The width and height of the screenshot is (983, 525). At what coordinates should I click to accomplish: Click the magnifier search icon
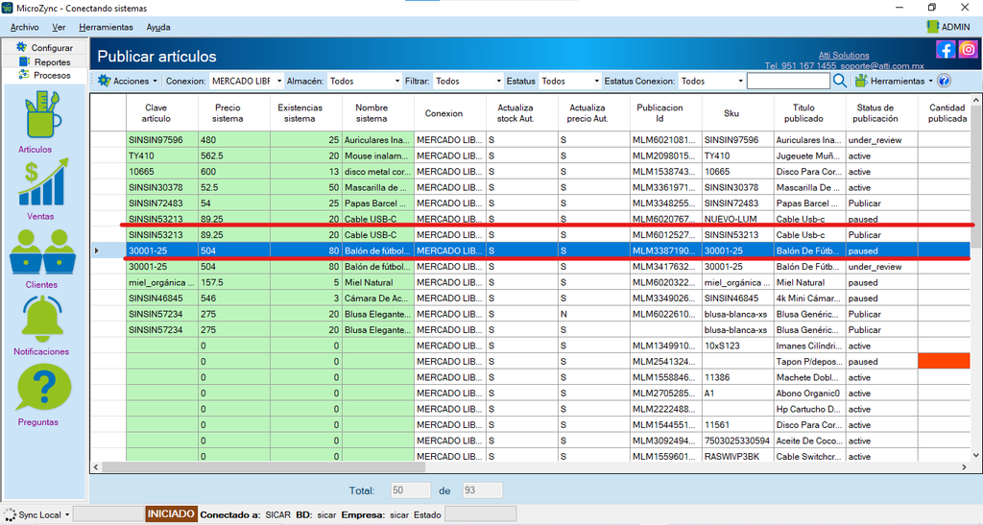tap(840, 81)
